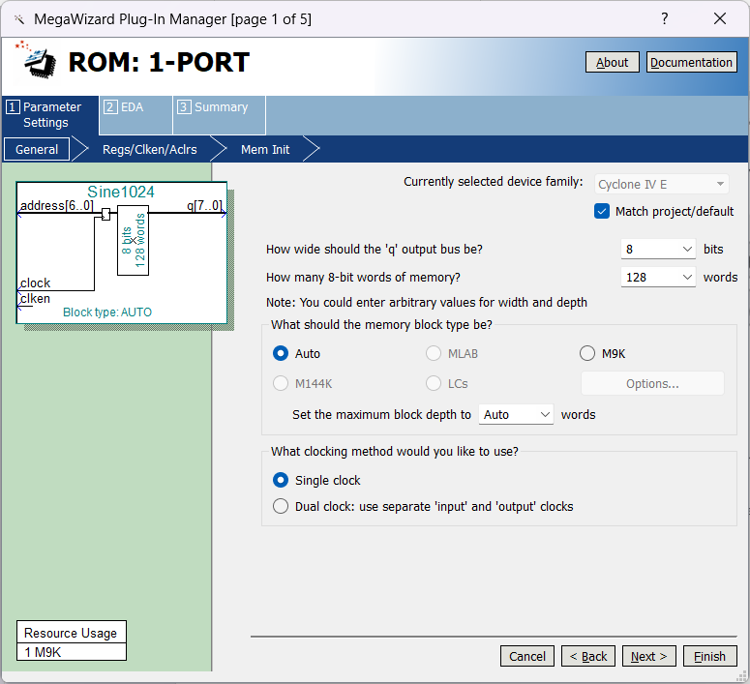Click the Cancel button
Screen dimensions: 750x684
[527, 656]
